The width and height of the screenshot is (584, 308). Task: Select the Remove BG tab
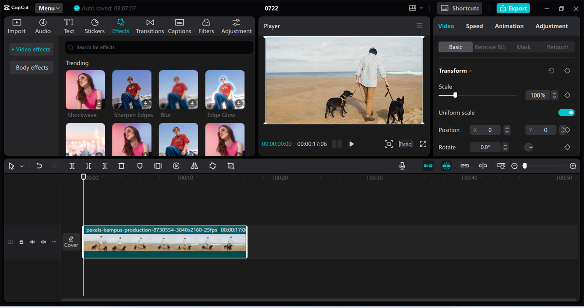(x=490, y=47)
